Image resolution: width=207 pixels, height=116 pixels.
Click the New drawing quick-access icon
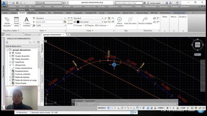click(10, 3)
